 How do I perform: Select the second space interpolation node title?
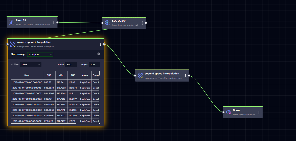pos(162,74)
